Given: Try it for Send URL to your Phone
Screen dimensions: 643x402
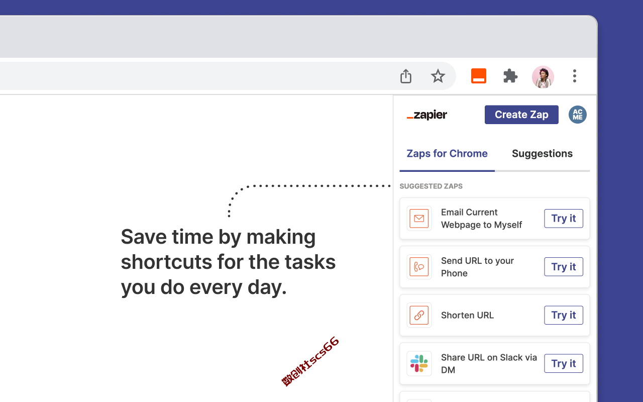Looking at the screenshot, I should click(564, 267).
